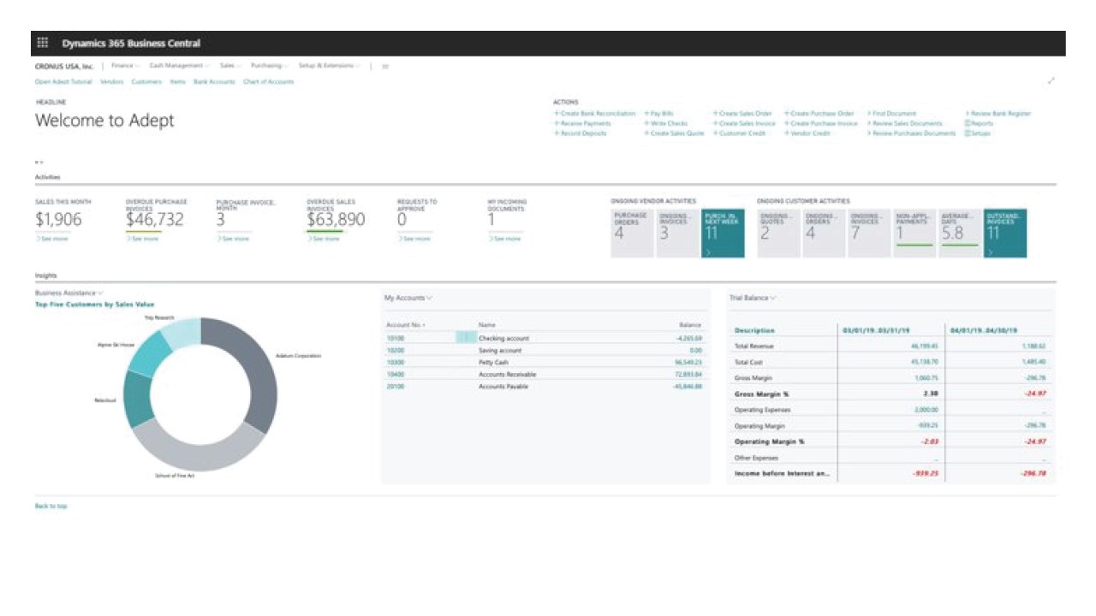Screen dimensions: 1096x616
Task: Open the Business Assistance dropdown
Action: (68, 293)
